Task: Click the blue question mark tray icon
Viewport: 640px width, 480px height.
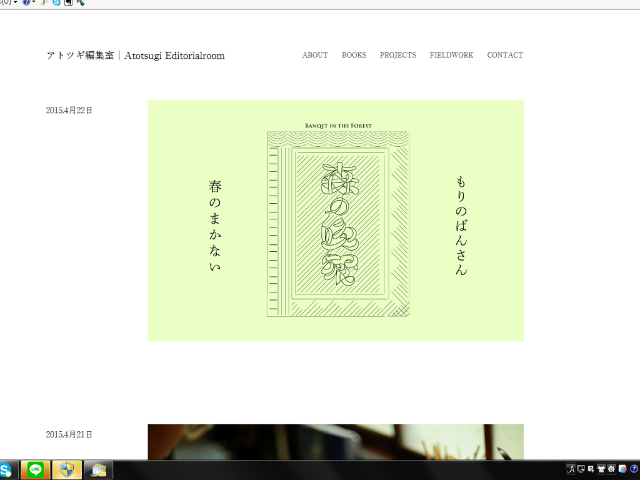Action: 633,469
